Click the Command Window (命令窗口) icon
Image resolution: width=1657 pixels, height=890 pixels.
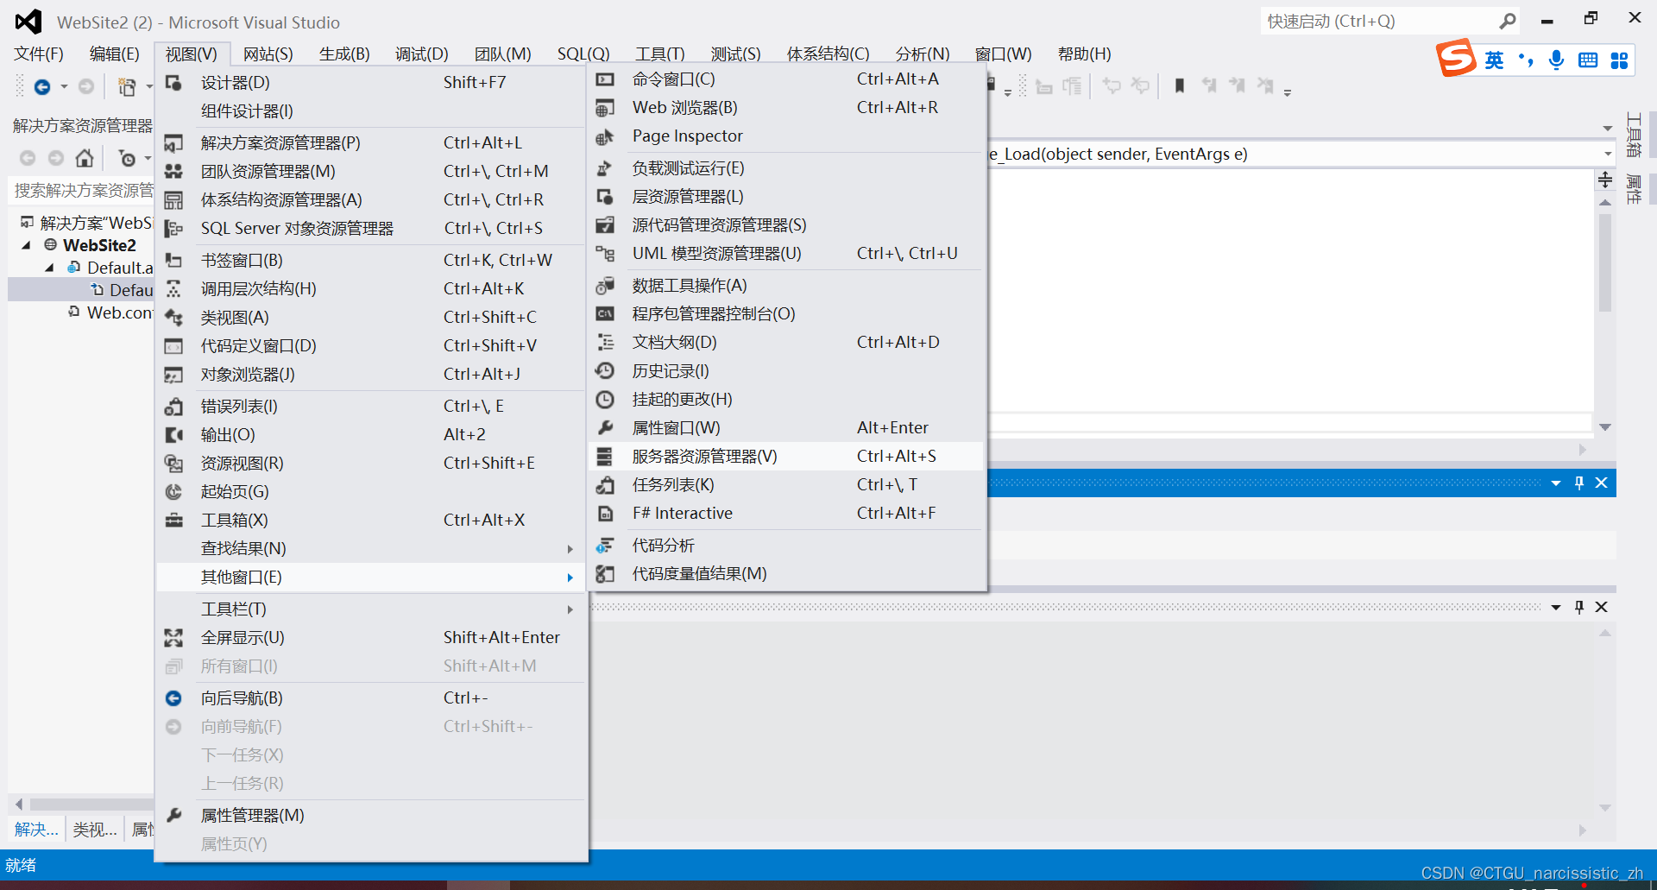click(x=605, y=79)
